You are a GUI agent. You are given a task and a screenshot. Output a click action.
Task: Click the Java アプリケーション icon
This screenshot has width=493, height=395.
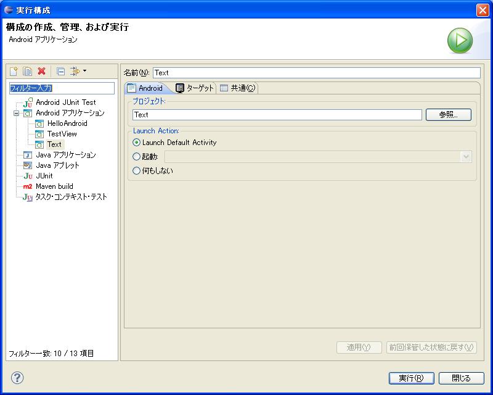(x=28, y=155)
